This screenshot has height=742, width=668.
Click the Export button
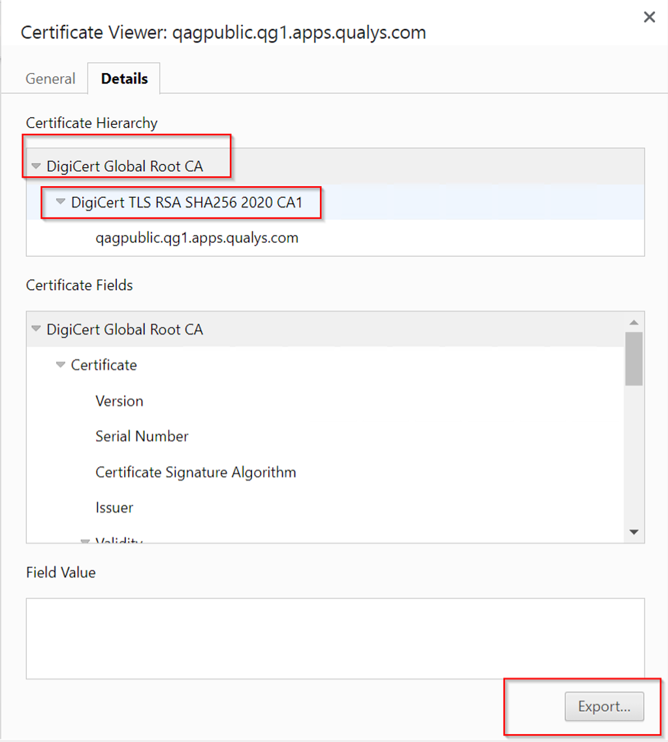pyautogui.click(x=604, y=707)
